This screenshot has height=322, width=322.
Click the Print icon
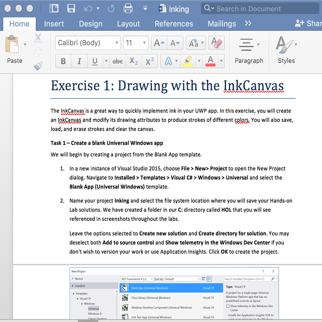coord(128,8)
